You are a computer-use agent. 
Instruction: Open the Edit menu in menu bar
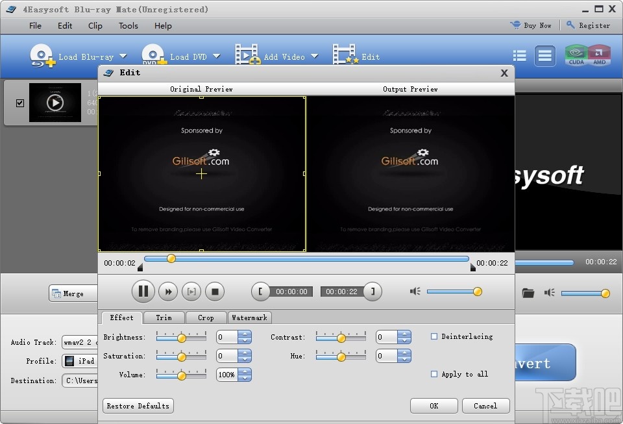pos(65,26)
